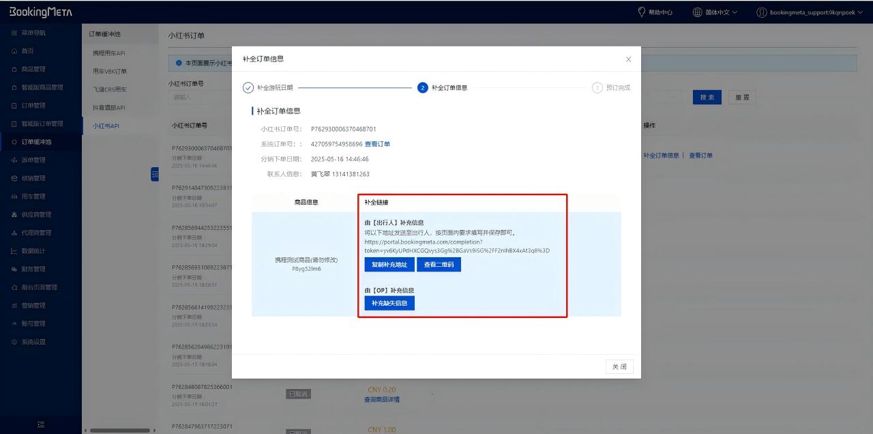Close the 补全订单信息 dialog with X
873x434 pixels.
(628, 59)
